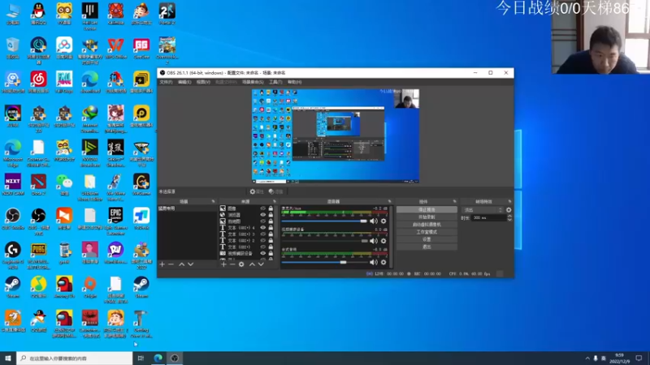Open OBS 设置 settings button
Screen dimensions: 650x365
[x=427, y=239]
